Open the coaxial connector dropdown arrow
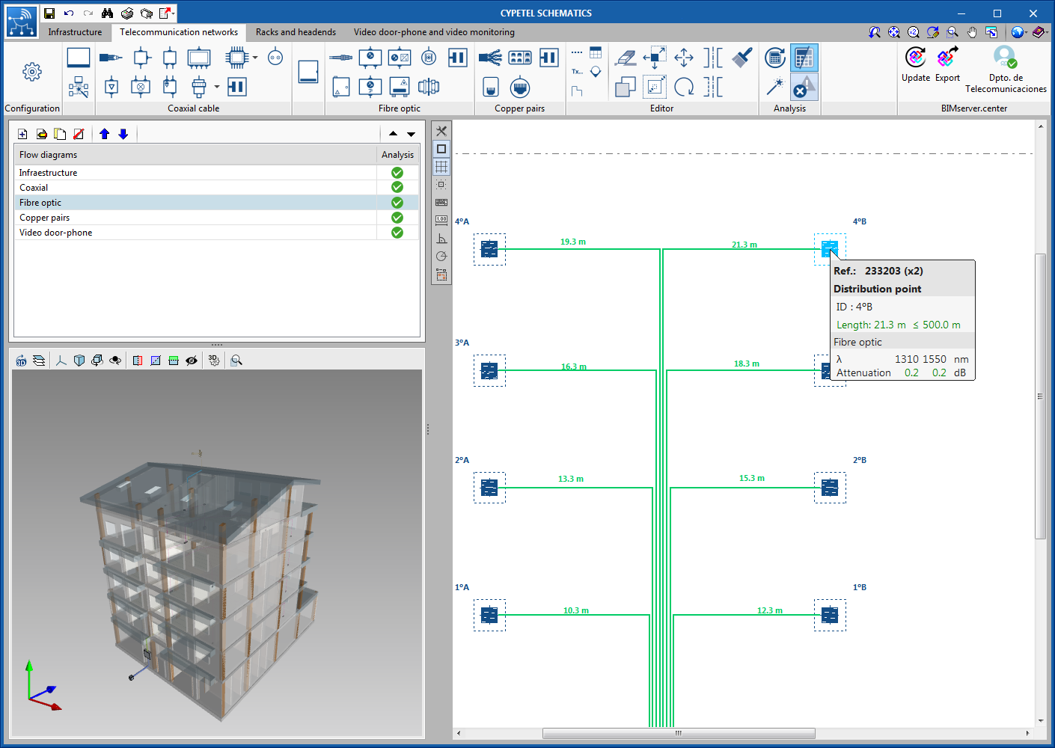Viewport: 1055px width, 748px height. coord(217,87)
